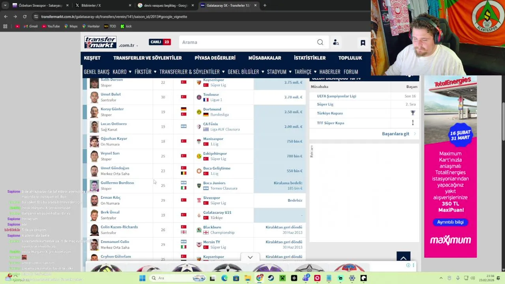Click the scroll-to-top arrow button

click(x=403, y=257)
